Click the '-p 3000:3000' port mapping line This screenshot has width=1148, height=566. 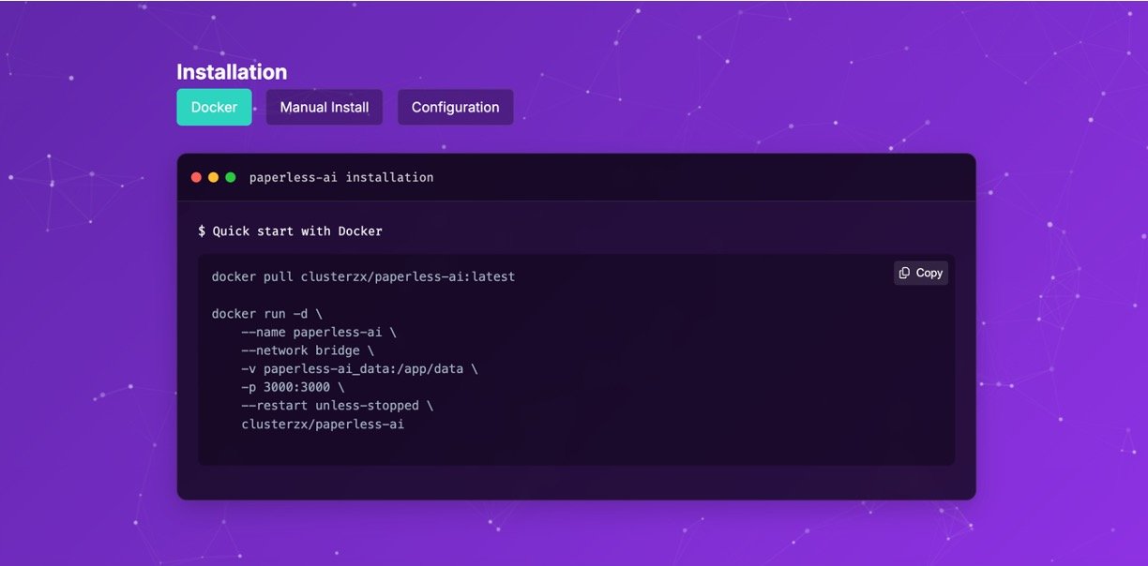tap(293, 387)
